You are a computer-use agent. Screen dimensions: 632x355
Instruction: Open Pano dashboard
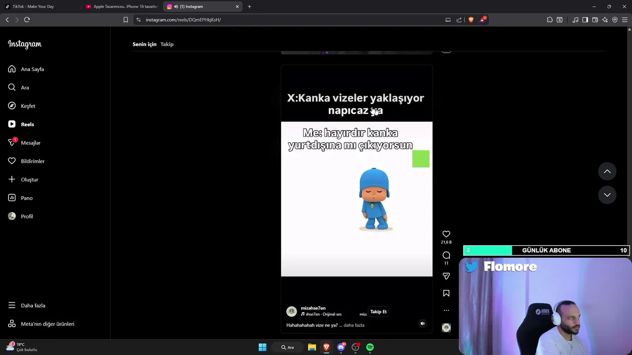[x=20, y=198]
